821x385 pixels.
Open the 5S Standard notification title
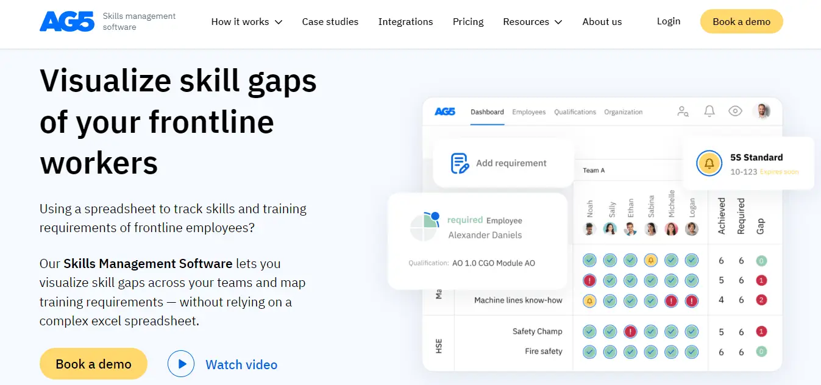click(x=756, y=157)
